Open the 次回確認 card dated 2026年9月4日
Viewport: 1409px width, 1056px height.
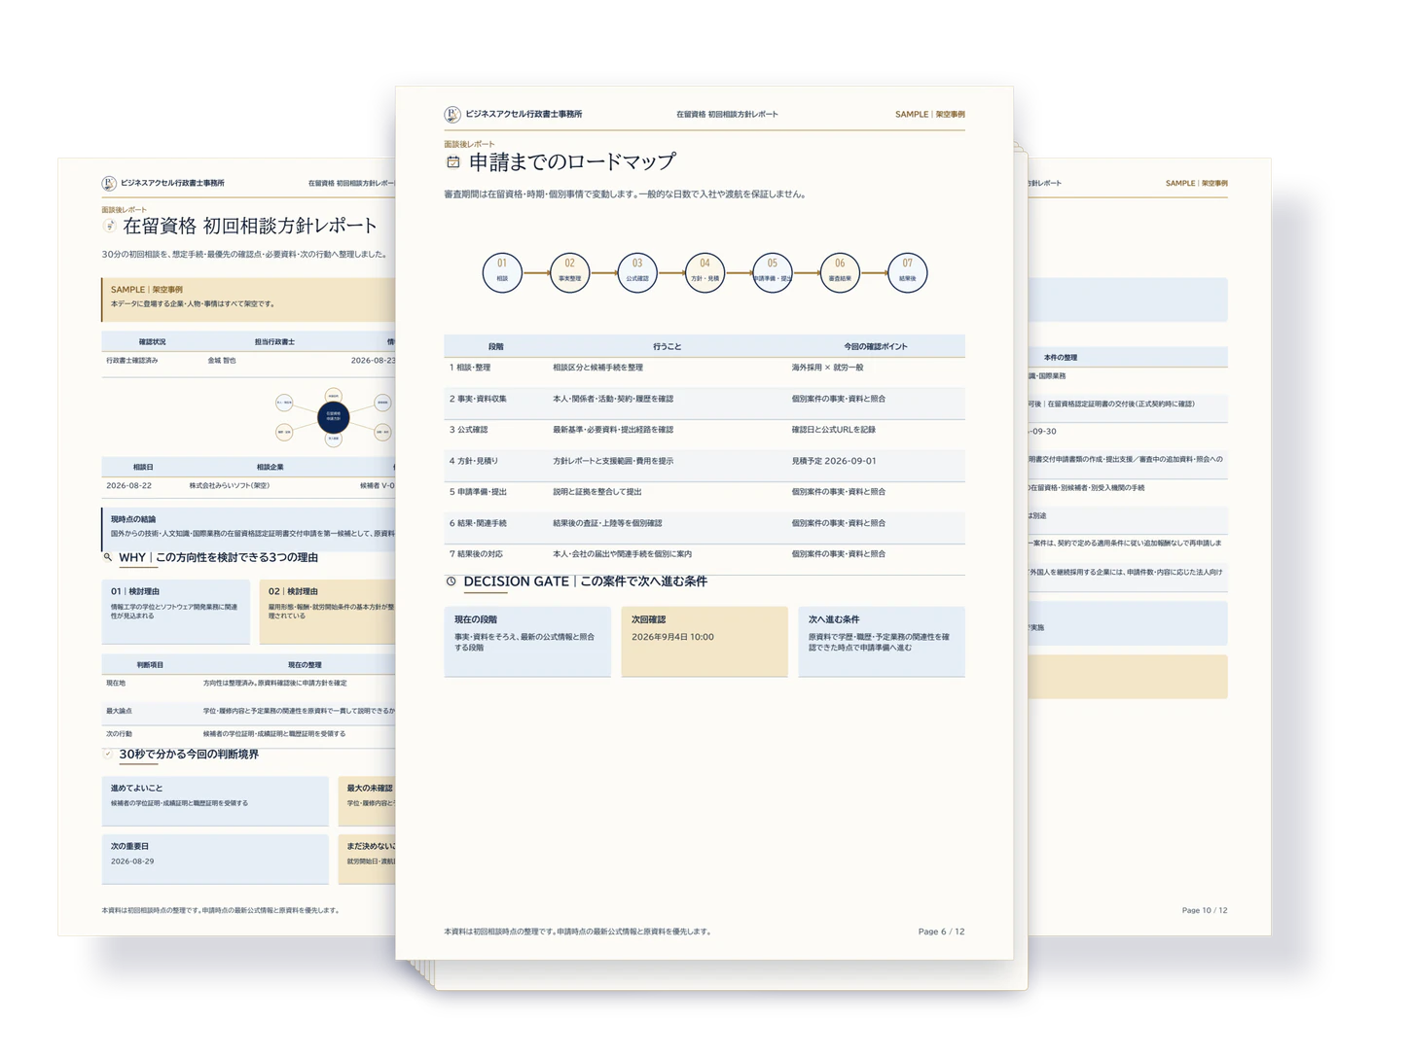pyautogui.click(x=704, y=642)
